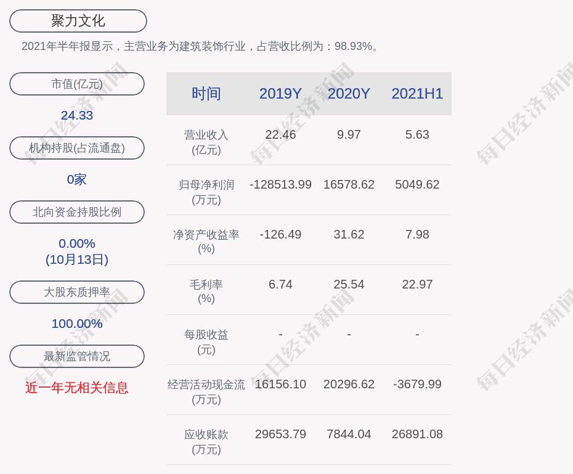Select the market value 24.33

[77, 115]
